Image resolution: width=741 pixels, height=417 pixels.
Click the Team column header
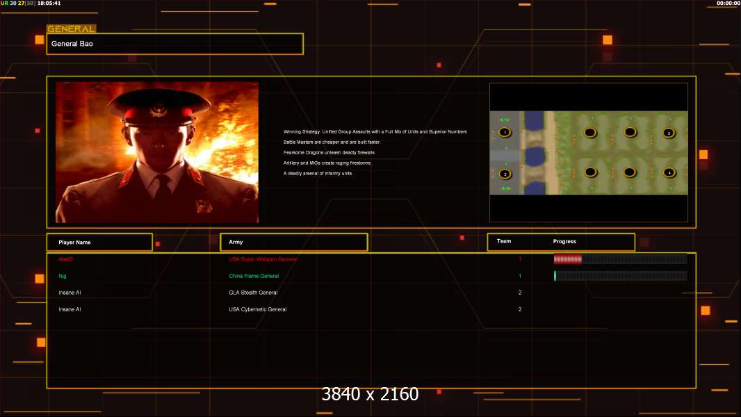pyautogui.click(x=504, y=241)
